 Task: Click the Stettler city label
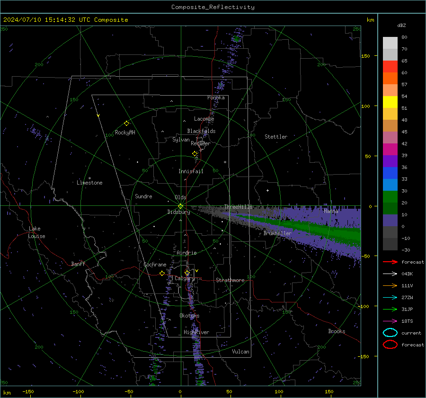[276, 137]
